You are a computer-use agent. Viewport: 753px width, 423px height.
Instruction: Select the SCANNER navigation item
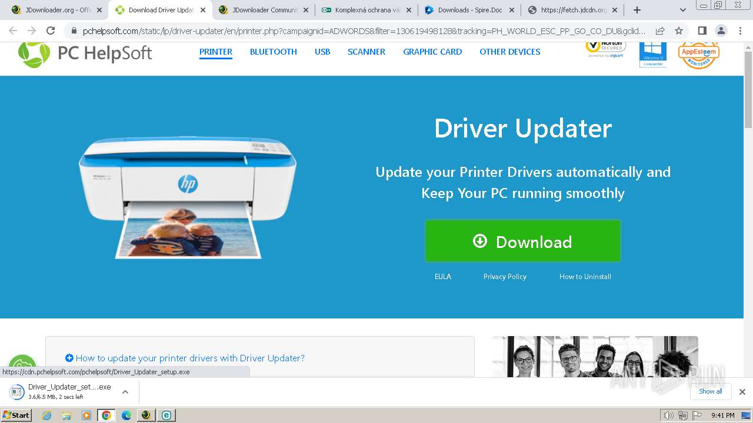tap(366, 52)
